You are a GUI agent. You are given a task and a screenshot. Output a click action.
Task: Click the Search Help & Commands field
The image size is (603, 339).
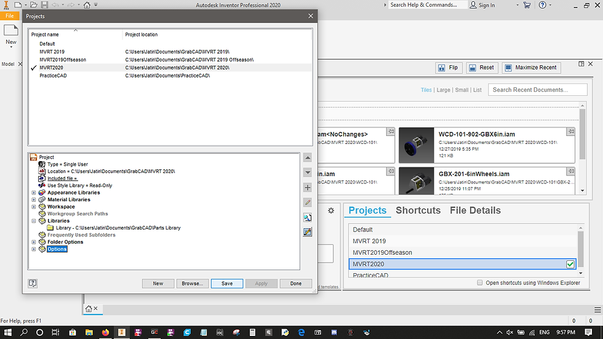tap(428, 5)
